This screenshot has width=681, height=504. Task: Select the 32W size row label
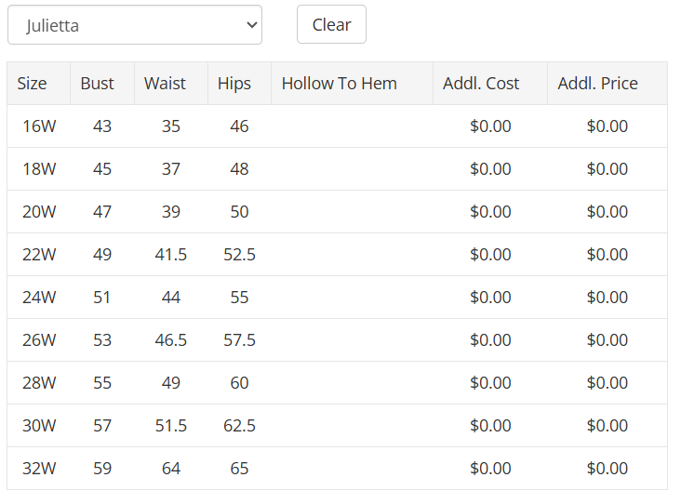click(39, 469)
